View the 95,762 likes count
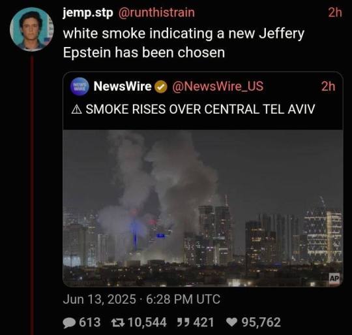 tap(261, 323)
